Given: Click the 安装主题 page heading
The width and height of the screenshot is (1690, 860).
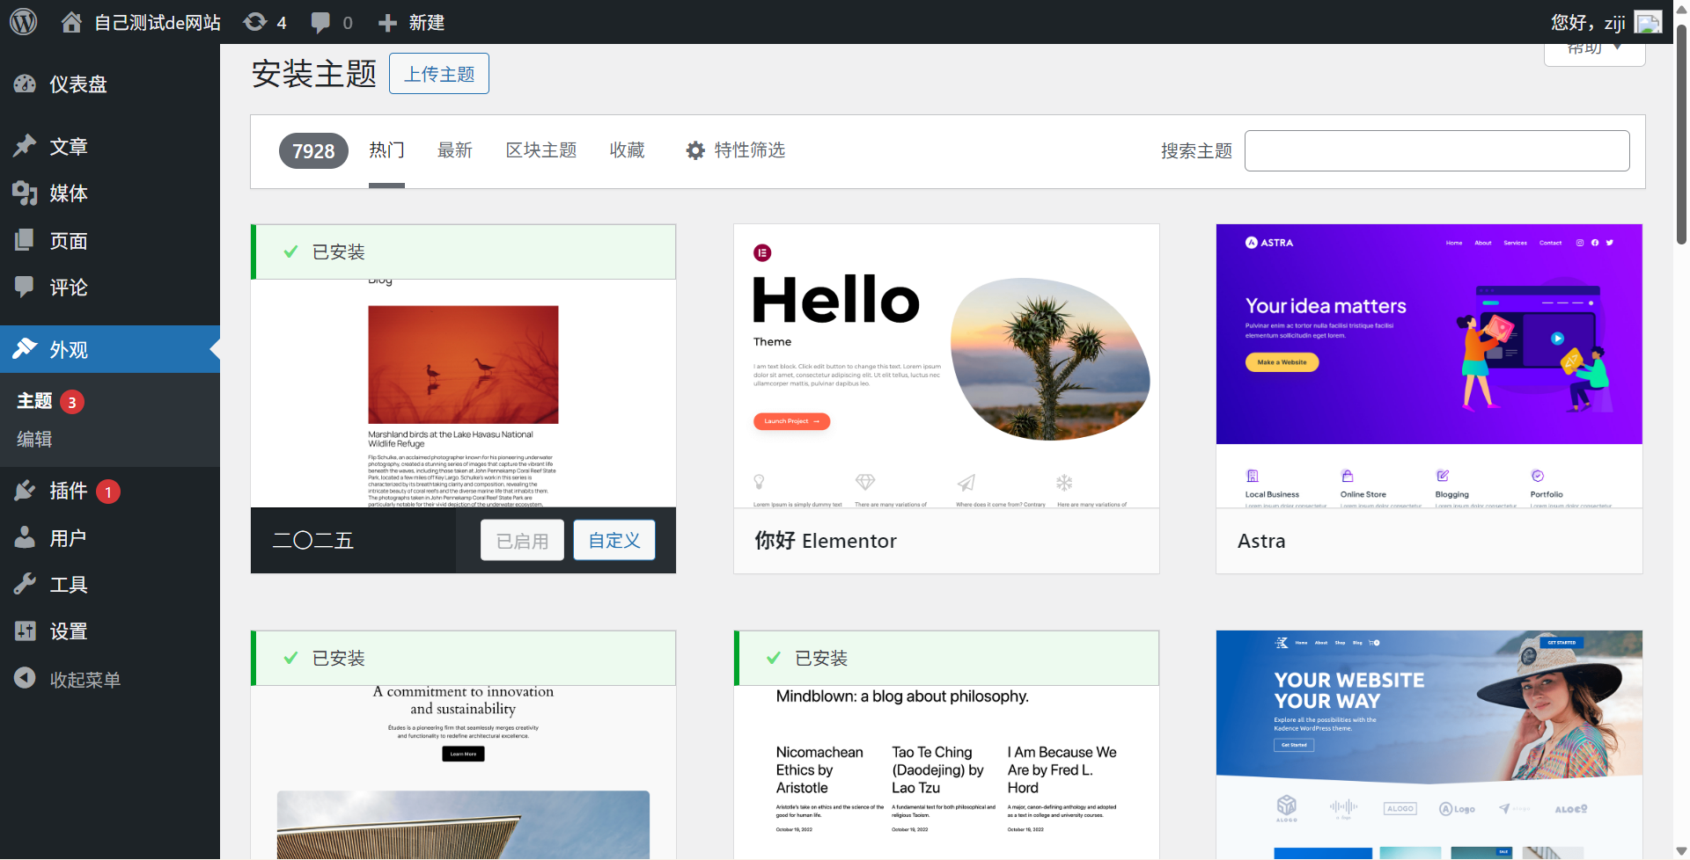Looking at the screenshot, I should click(314, 73).
